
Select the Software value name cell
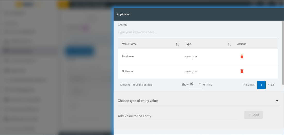pos(128,71)
